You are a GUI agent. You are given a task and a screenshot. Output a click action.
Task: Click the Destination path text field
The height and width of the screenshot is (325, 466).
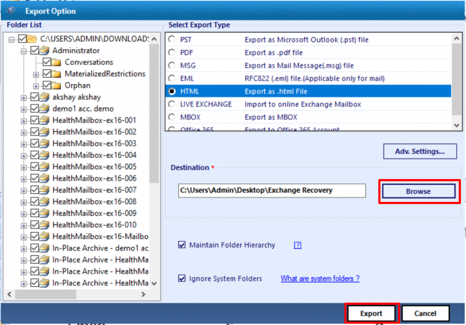[272, 191]
